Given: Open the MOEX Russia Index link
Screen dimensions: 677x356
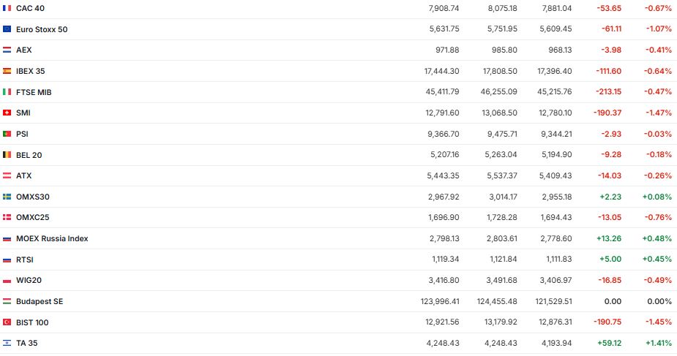Looking at the screenshot, I should coord(52,238).
